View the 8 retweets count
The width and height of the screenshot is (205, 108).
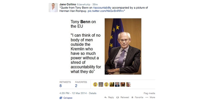[61, 86]
